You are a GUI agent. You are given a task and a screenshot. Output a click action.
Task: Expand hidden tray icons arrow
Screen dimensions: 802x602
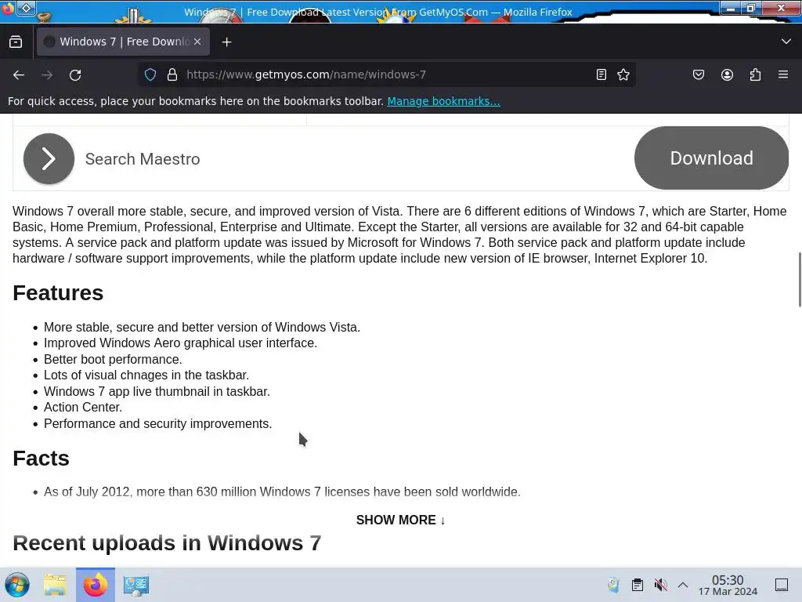[x=683, y=585]
